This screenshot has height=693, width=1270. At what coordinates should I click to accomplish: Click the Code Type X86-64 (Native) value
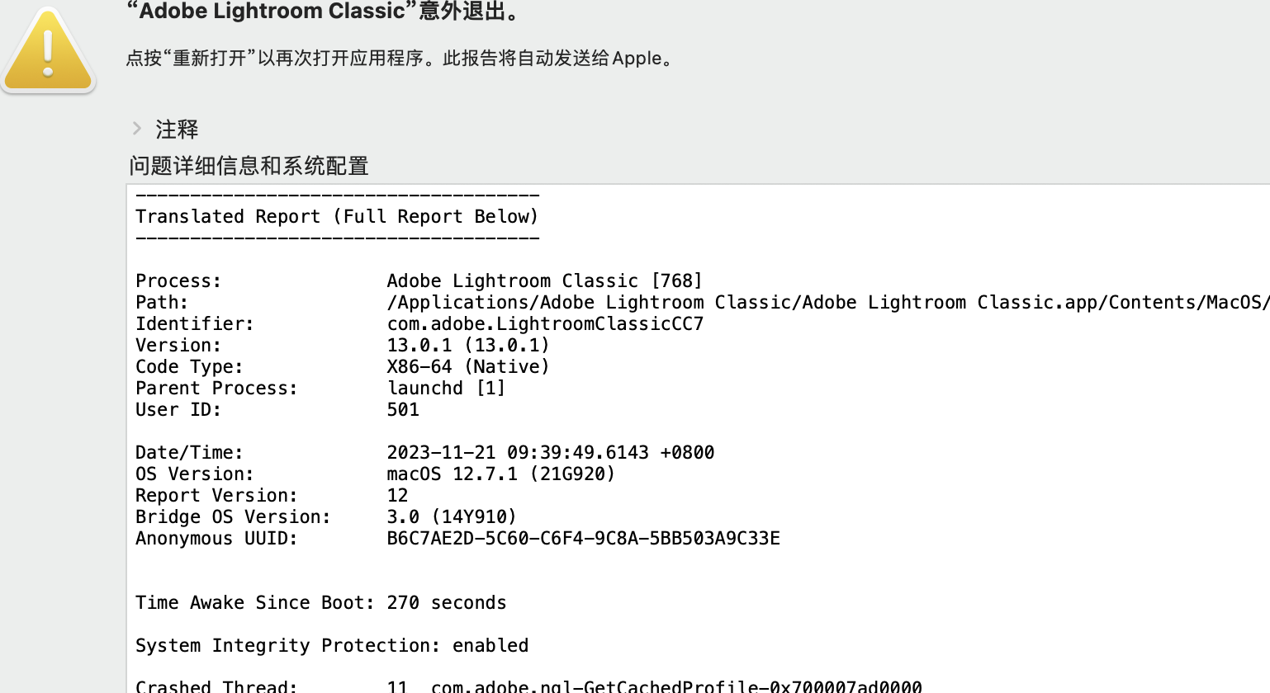[x=467, y=367]
